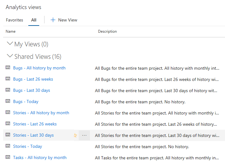Click description 'All Bugs for the entire team project. No history.'

[140, 102]
